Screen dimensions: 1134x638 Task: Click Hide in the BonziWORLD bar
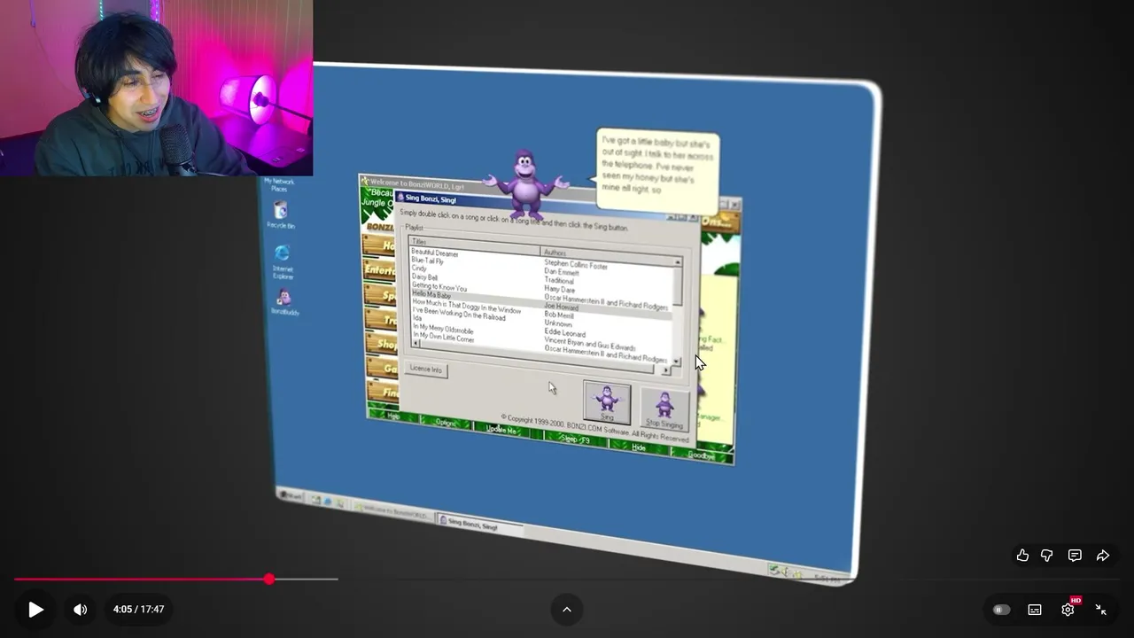pos(639,447)
